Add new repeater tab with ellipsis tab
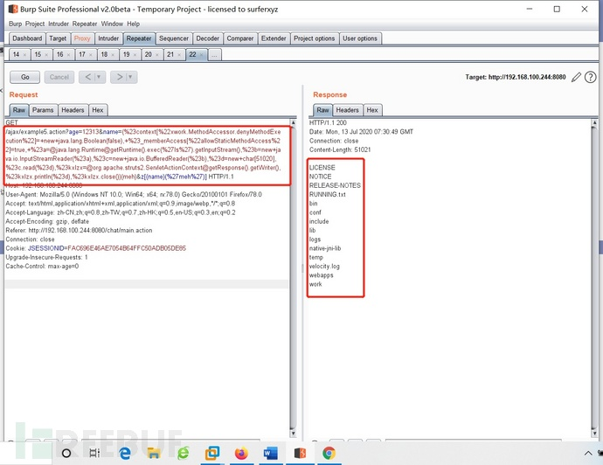 click(214, 54)
